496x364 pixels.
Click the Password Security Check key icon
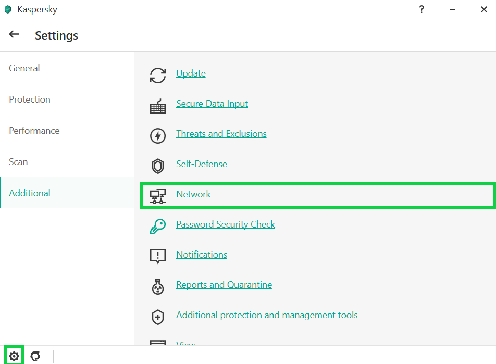pyautogui.click(x=157, y=226)
